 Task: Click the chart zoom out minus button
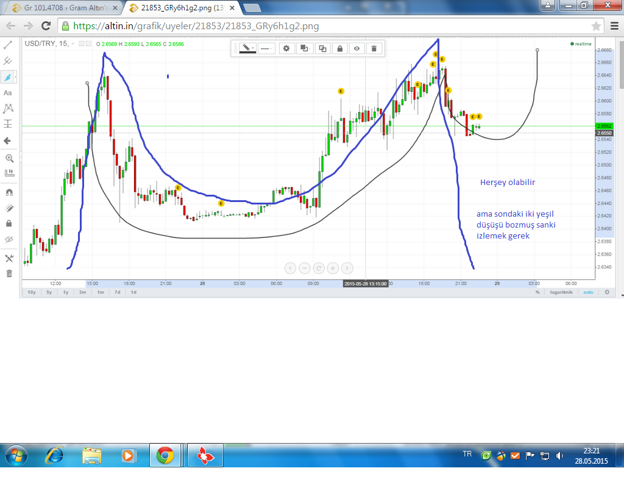304,268
